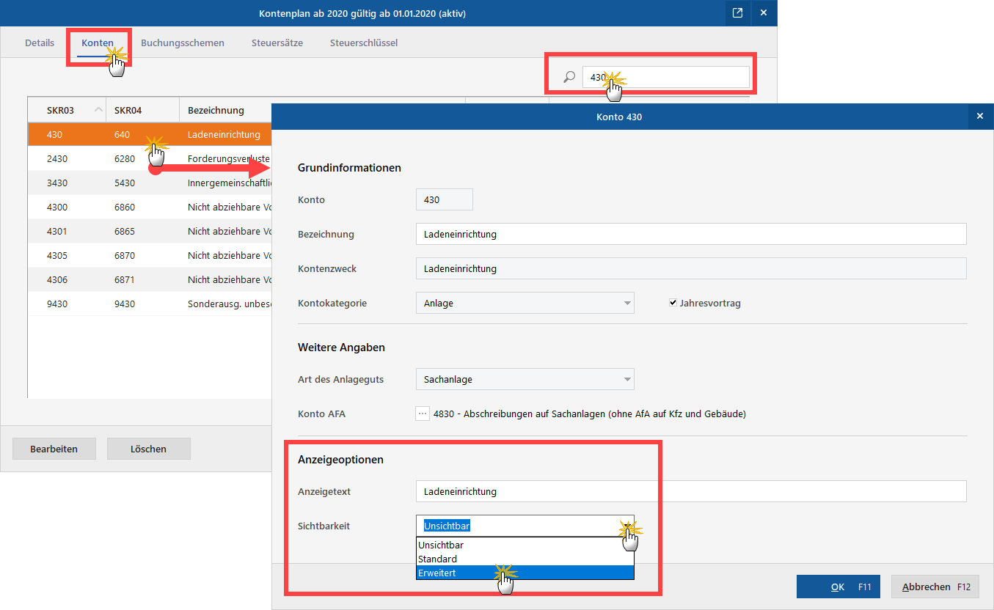Choose Unsichtbar from the Sichtbarkeit list

coord(525,545)
